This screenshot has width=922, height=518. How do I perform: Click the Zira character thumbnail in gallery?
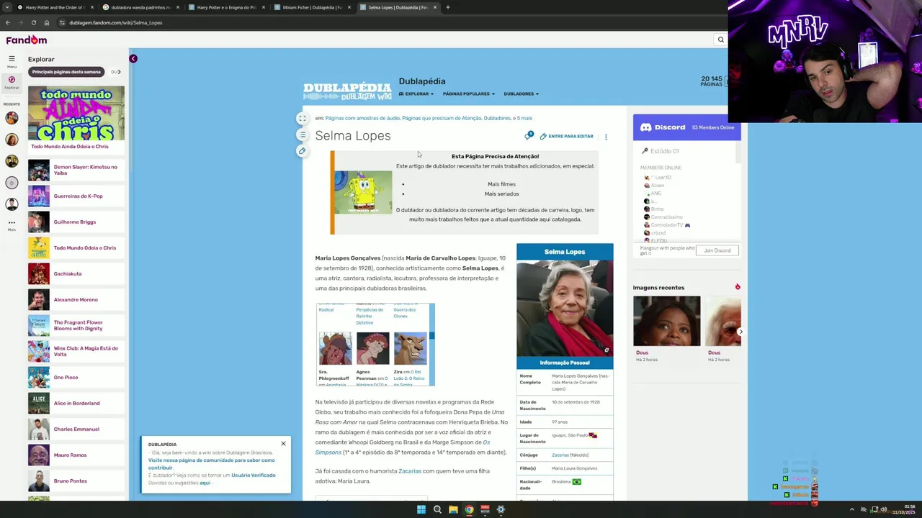(410, 348)
